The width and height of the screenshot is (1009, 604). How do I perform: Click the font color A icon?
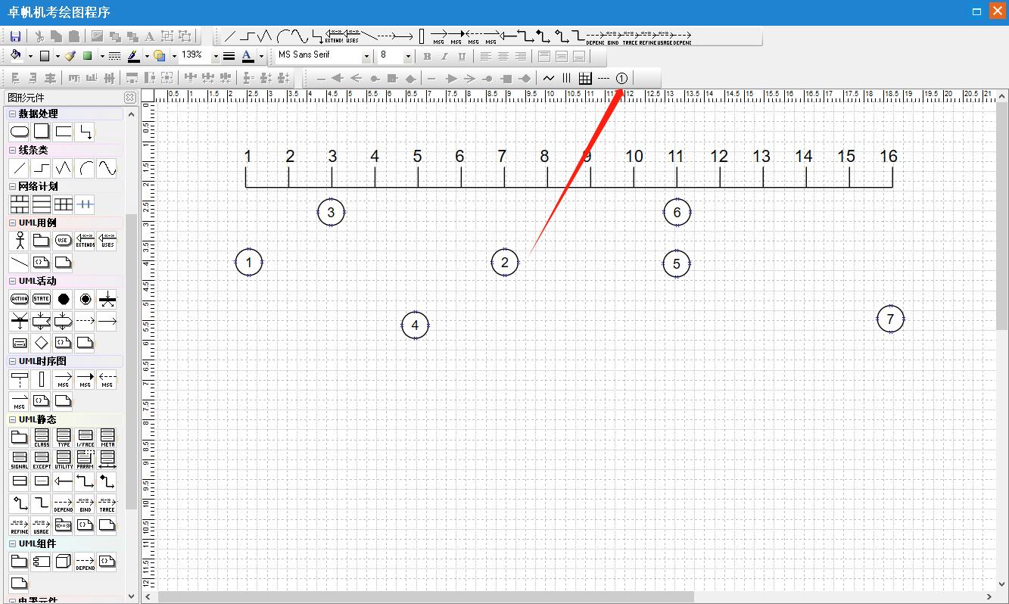248,56
